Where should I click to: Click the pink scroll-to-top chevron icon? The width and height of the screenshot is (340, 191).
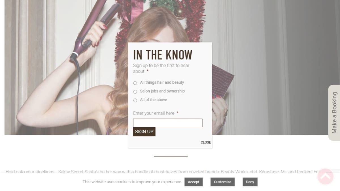(325, 176)
